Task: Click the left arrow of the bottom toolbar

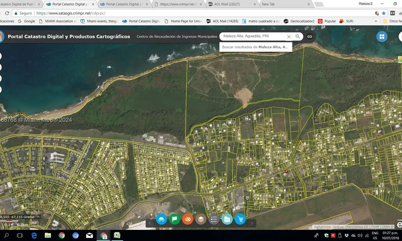Action: coord(150,223)
